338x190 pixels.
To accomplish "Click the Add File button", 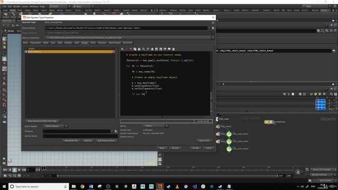I will (88, 141).
